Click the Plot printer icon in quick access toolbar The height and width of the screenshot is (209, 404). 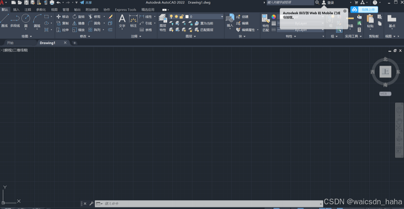click(x=52, y=2)
